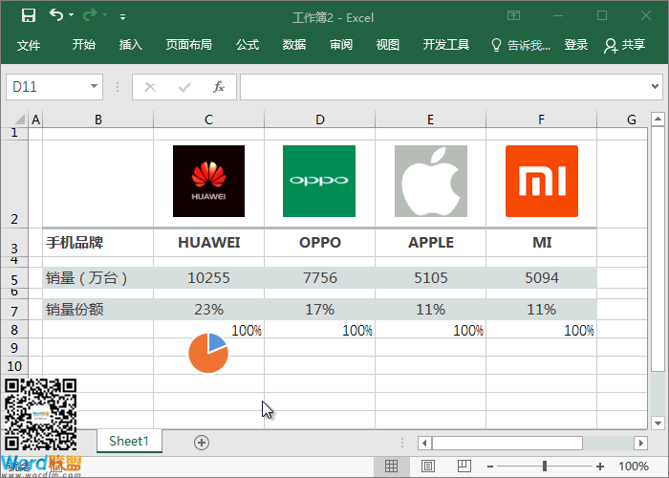Click the cell with value 7756

coord(319,278)
